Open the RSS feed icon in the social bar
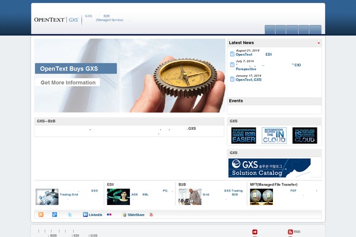The width and height of the screenshot is (356, 237). (41, 214)
